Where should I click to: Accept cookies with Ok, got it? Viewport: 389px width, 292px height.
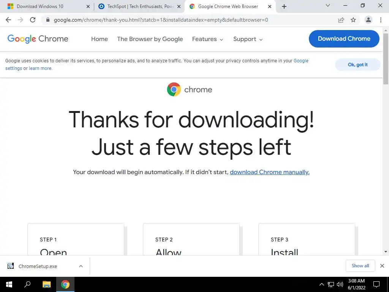click(357, 65)
